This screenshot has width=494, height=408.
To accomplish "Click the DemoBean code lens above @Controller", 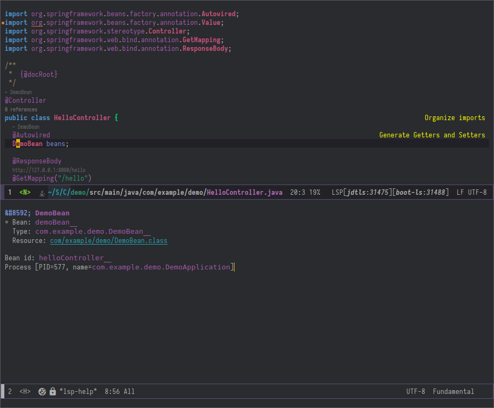I will click(x=18, y=93).
